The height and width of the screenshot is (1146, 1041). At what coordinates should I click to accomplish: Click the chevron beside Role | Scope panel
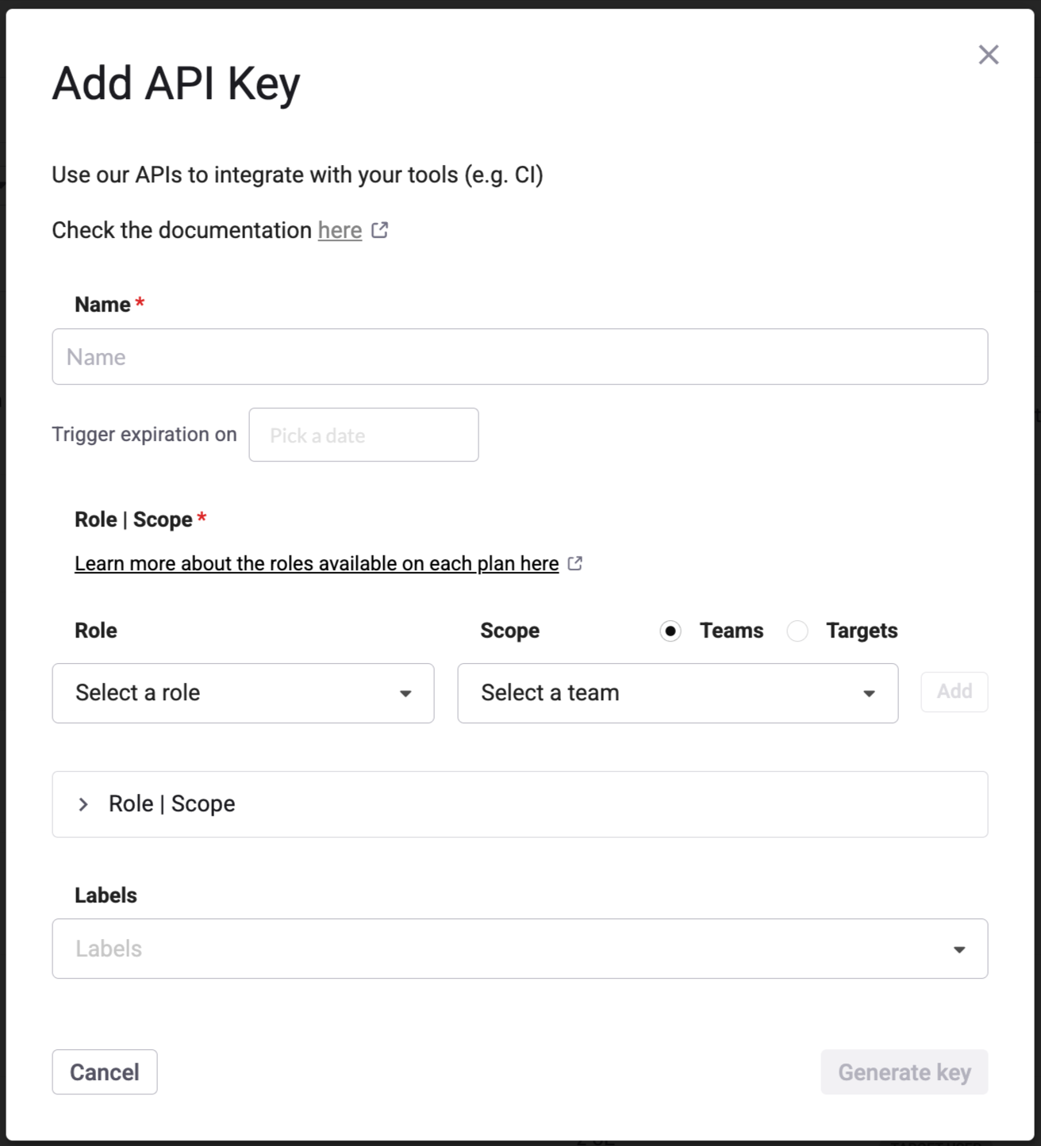[x=83, y=804]
